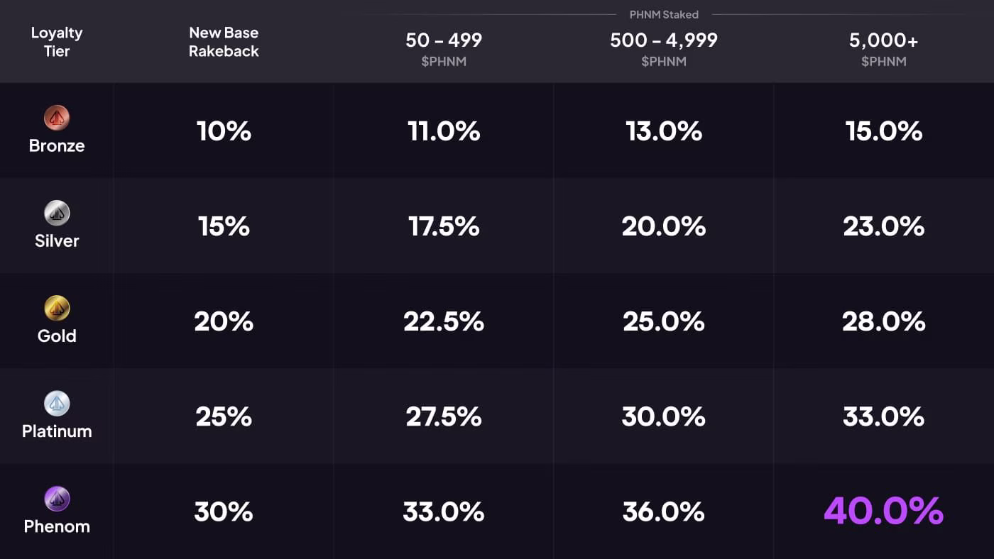The height and width of the screenshot is (559, 994).
Task: Click the New Base Rakeback header
Action: coord(224,42)
